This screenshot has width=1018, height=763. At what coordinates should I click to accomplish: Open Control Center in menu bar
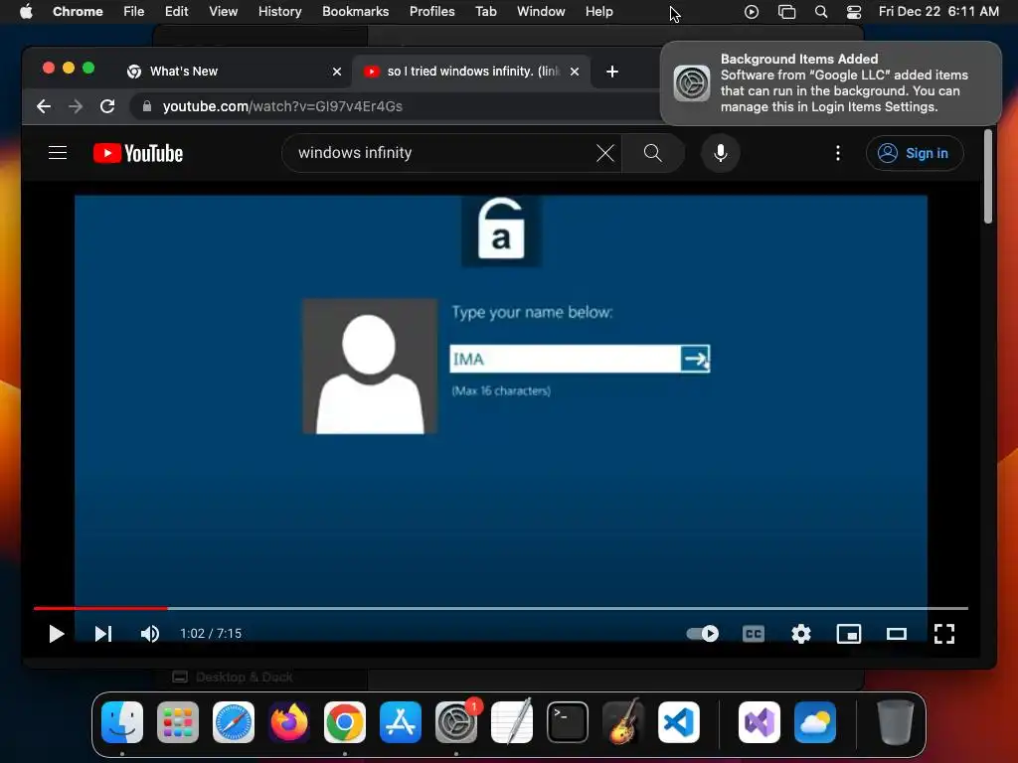coord(854,12)
